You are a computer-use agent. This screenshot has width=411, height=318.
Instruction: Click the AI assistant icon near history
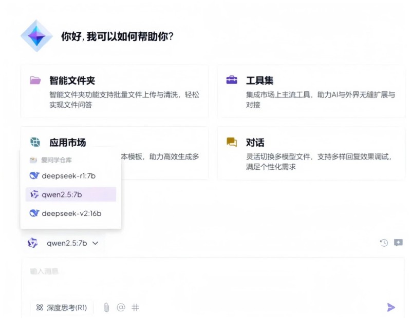398,243
